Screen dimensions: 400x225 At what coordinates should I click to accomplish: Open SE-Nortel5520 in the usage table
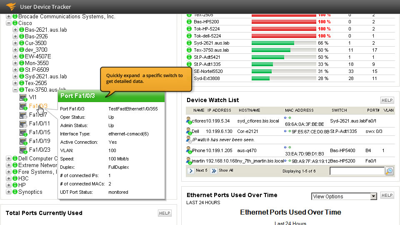click(208, 71)
